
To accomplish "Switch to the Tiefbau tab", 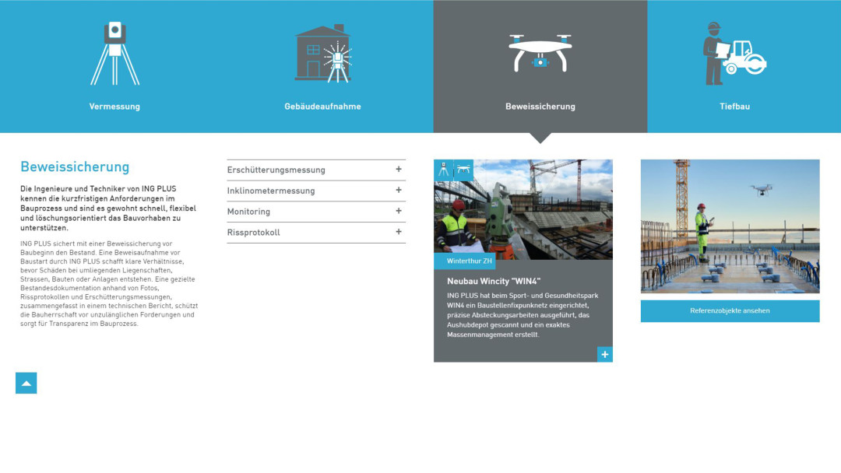I will point(734,107).
